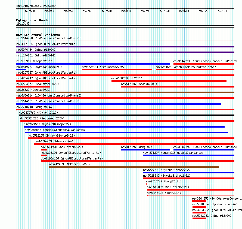
Task: Click the esv26629 (Conrad2009) brown bar
Action: [125, 92]
